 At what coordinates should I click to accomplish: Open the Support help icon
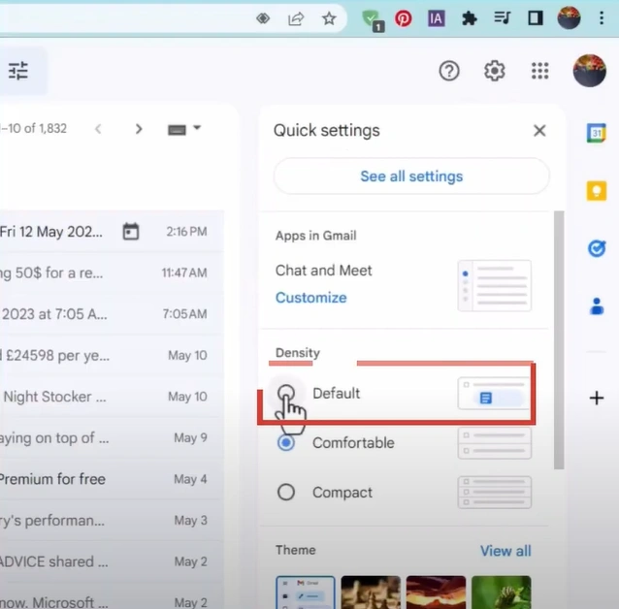[449, 71]
